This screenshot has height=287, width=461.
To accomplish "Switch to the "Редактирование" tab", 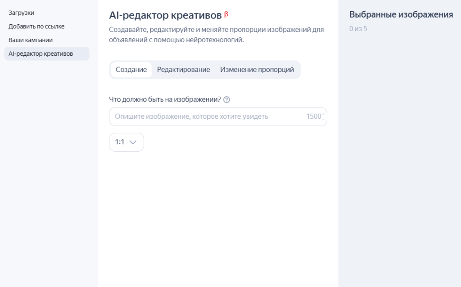I will 183,70.
